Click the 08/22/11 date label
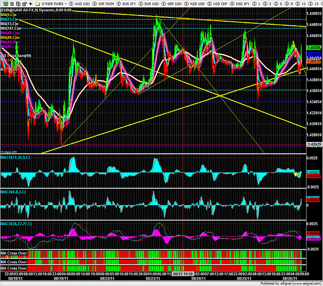This screenshot has width=323, height=286. 107,278
